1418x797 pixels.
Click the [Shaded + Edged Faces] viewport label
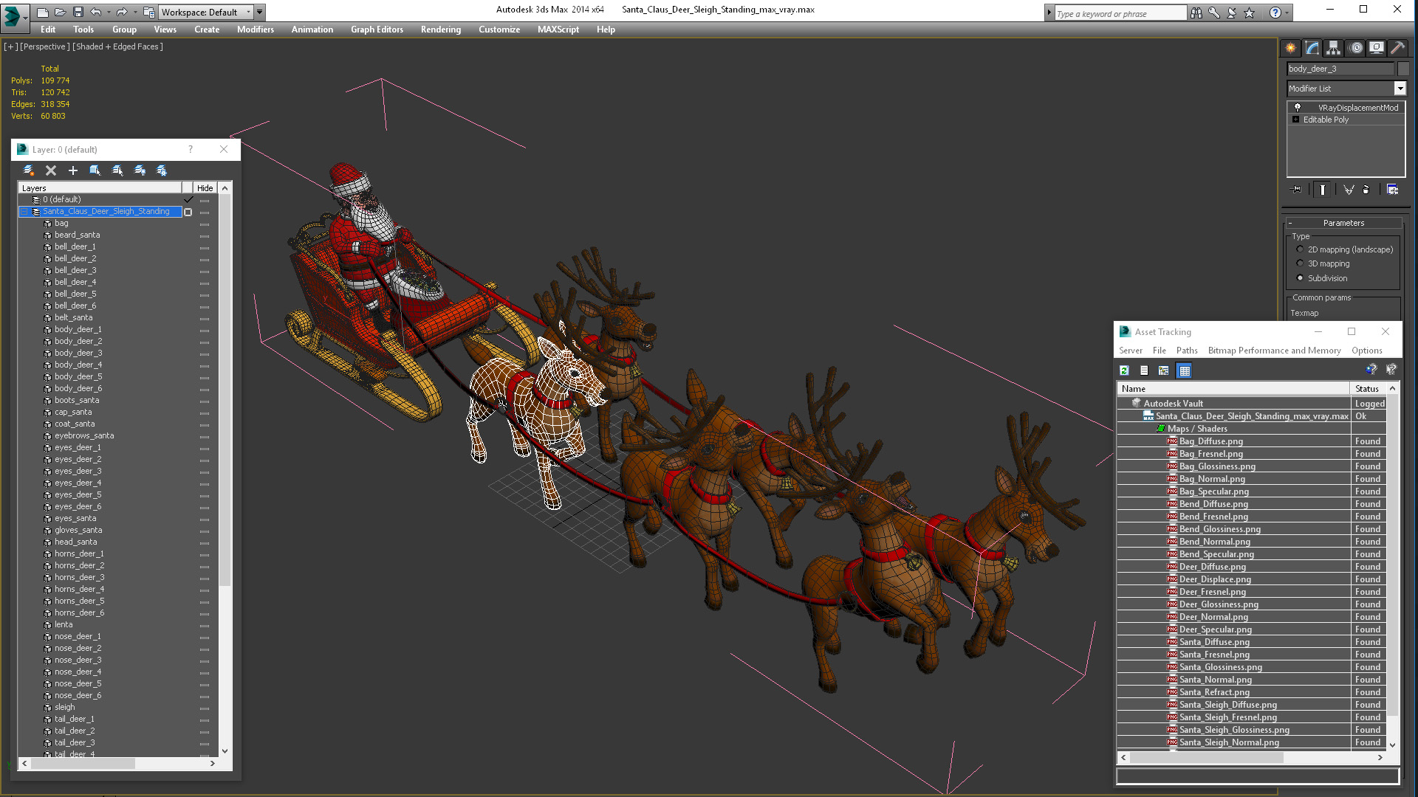(x=117, y=46)
